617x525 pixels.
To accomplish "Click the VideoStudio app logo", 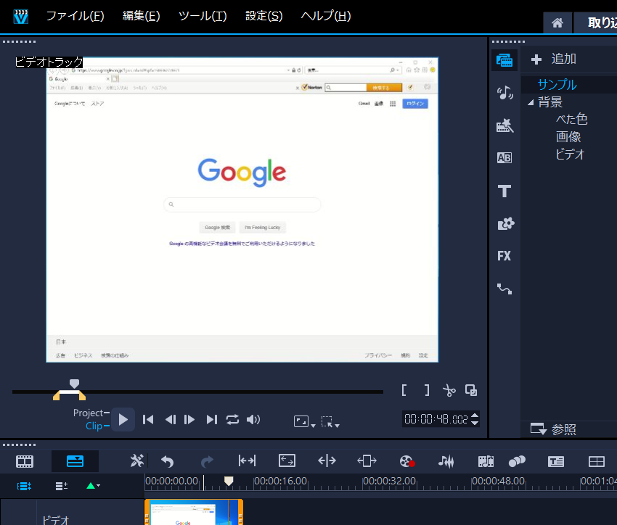I will coord(21,17).
